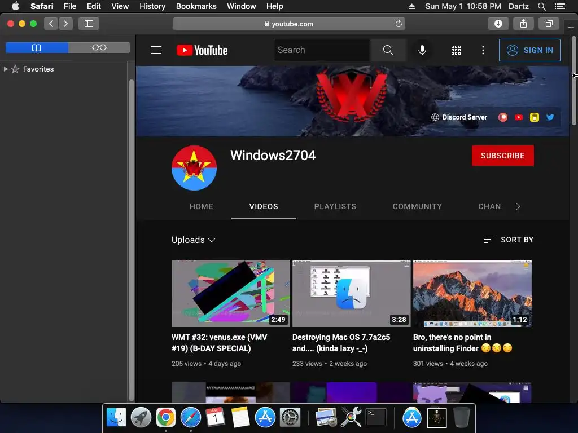This screenshot has height=433, width=578.
Task: Switch sidebar to Bookmarks tab
Action: click(x=37, y=47)
